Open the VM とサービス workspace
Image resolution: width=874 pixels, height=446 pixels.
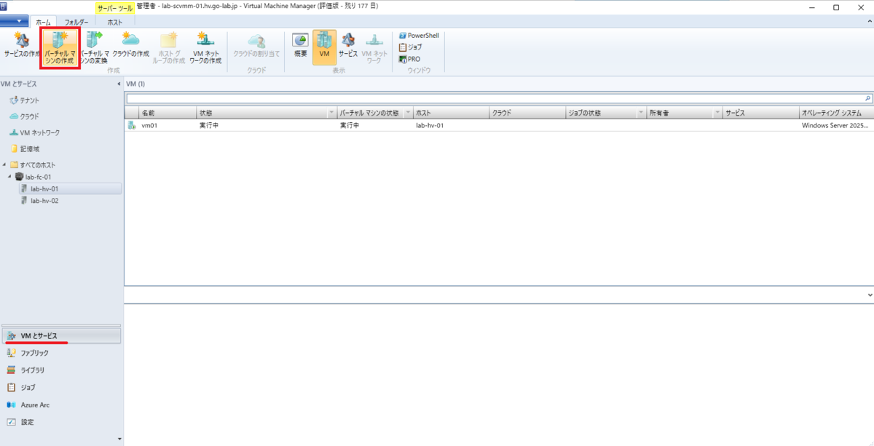(x=61, y=335)
